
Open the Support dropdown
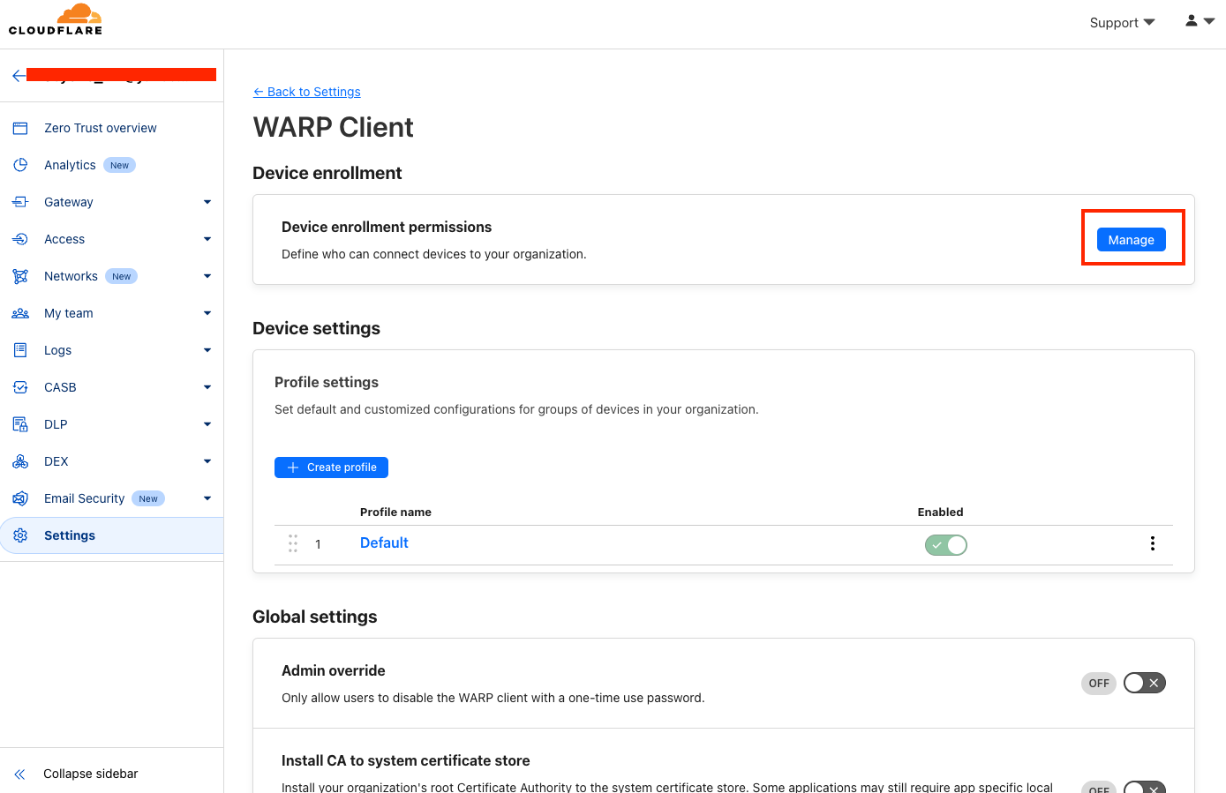coord(1122,22)
